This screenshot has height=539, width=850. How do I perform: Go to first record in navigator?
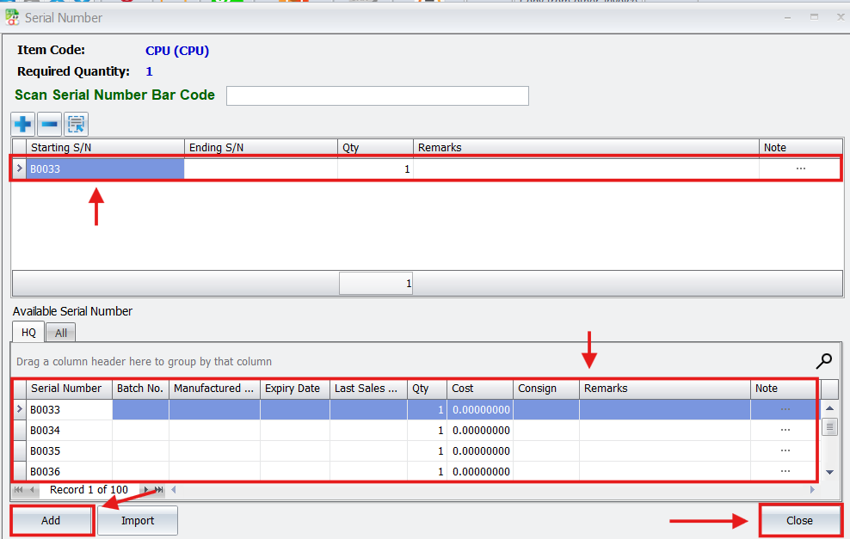point(19,490)
